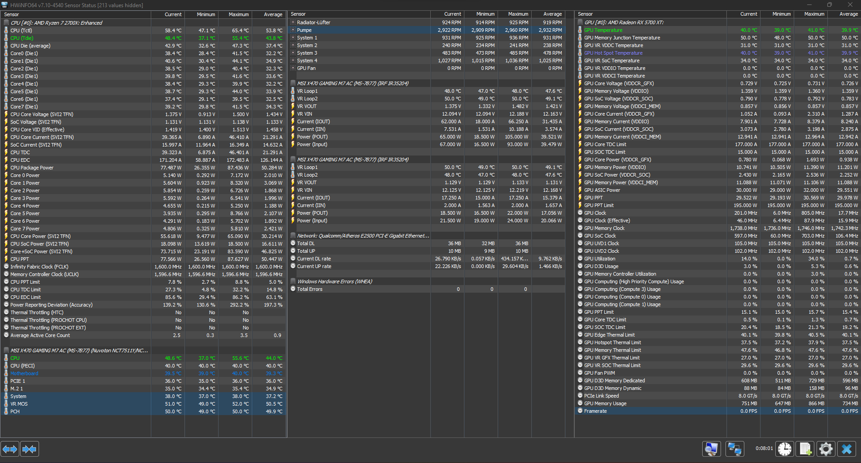Select the GPU Memory Usage row

(718, 403)
